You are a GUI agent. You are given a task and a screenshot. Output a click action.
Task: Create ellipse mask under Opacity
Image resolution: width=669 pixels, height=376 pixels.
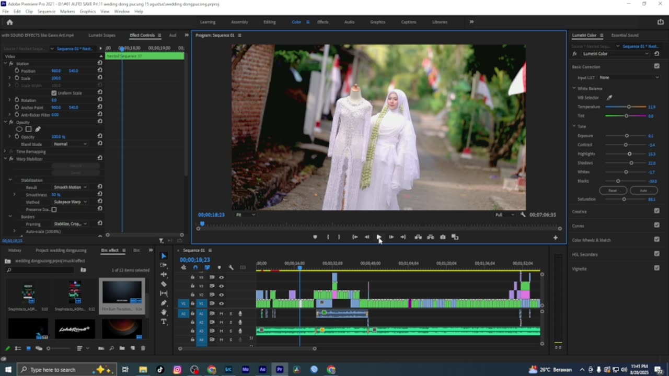click(19, 129)
